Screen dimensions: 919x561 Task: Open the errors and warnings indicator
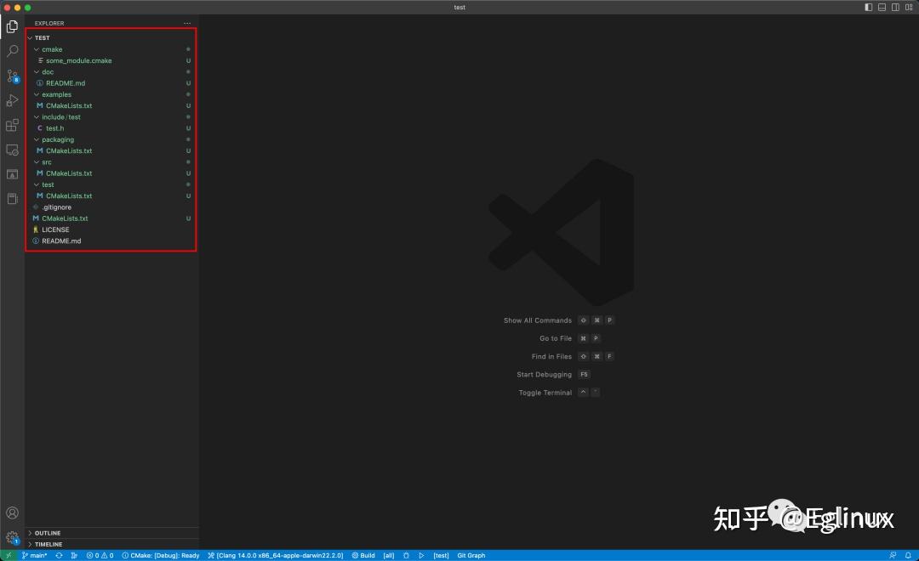click(x=100, y=555)
